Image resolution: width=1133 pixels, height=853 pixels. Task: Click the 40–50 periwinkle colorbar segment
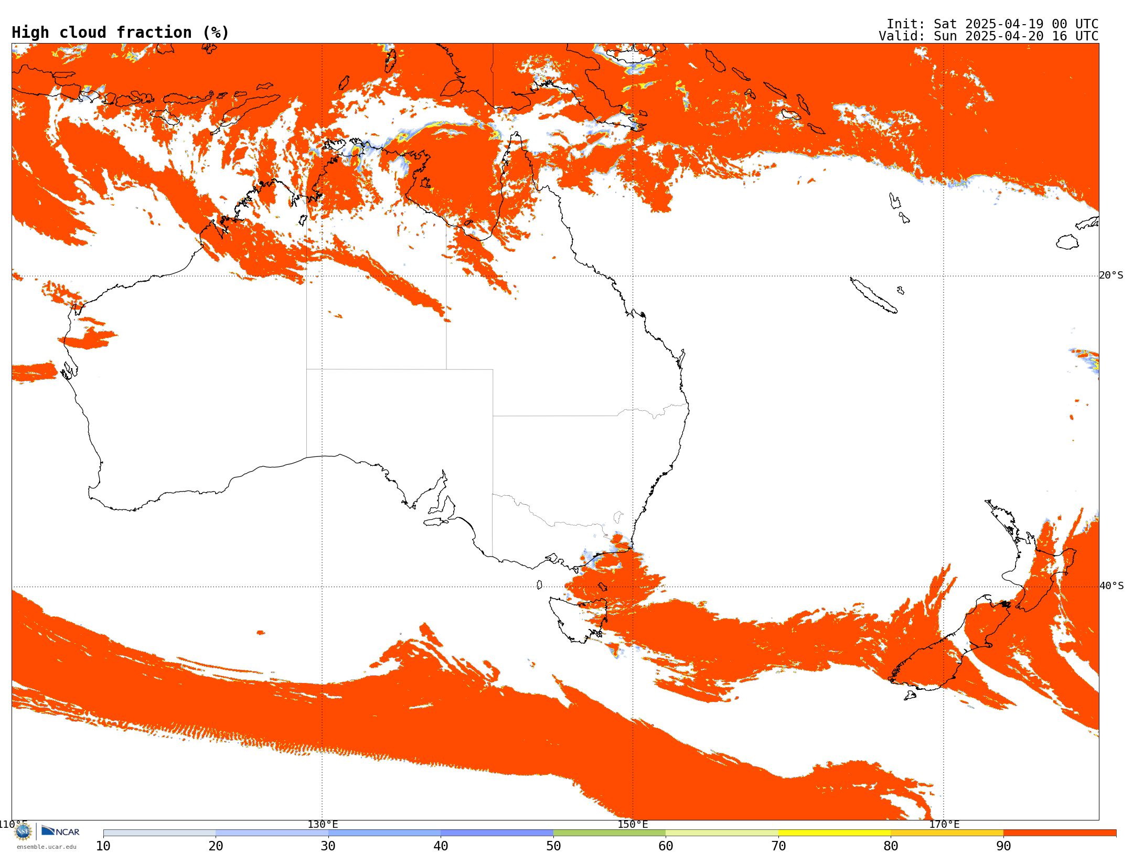point(497,833)
